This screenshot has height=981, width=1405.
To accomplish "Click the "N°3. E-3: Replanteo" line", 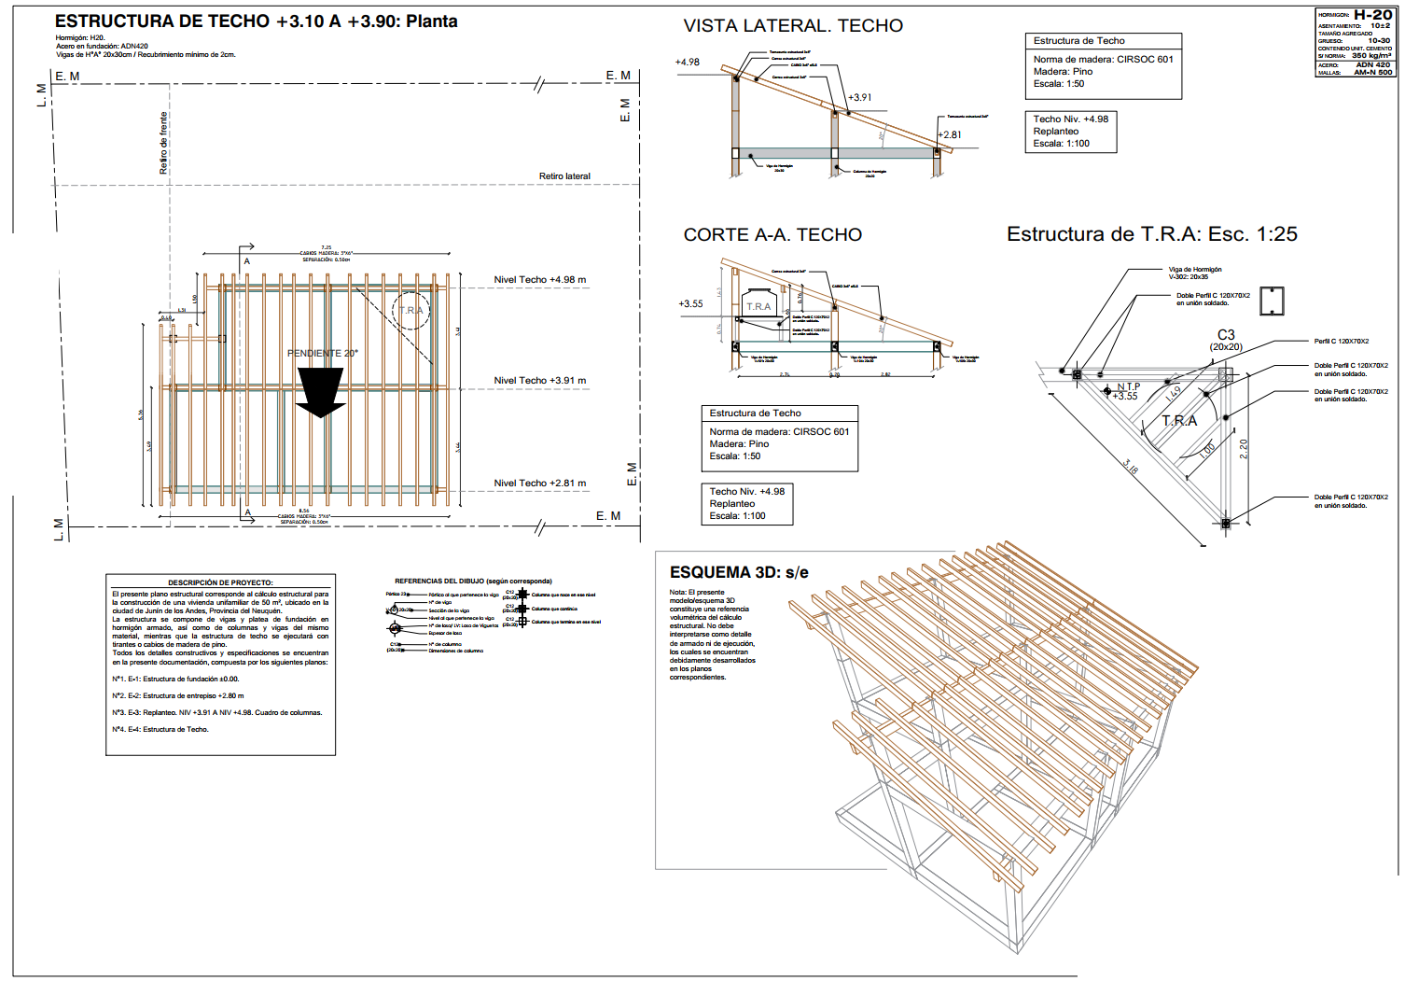I will (217, 713).
